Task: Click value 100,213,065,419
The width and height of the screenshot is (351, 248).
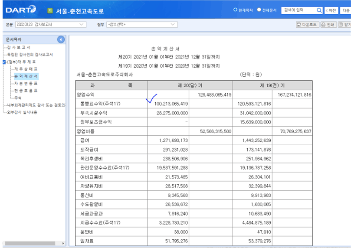Action: [171, 104]
